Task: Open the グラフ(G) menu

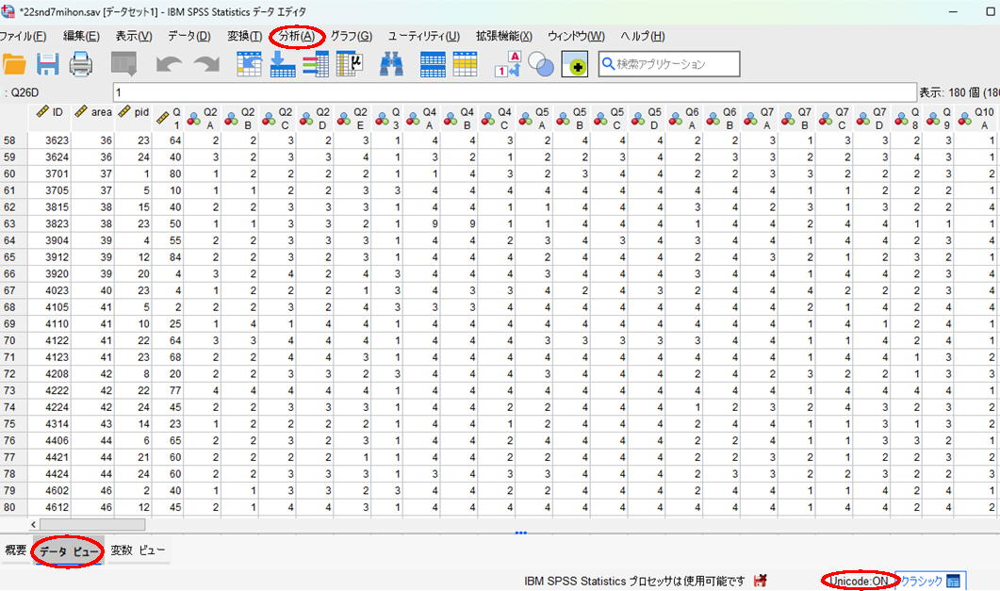Action: click(x=351, y=37)
